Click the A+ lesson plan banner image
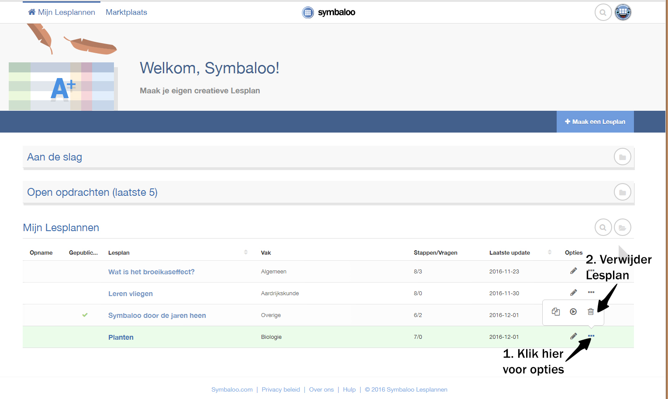Screen dimensions: 668x399 (63, 86)
